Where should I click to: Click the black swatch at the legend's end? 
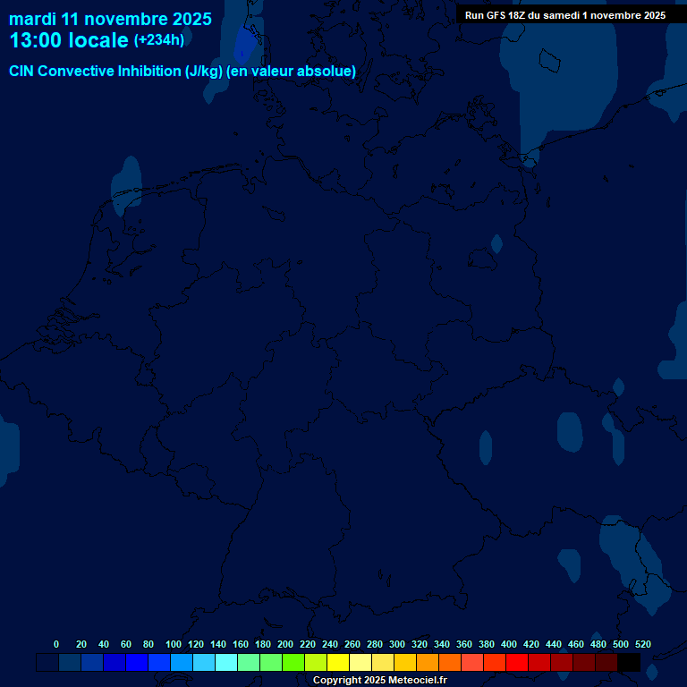(629, 663)
